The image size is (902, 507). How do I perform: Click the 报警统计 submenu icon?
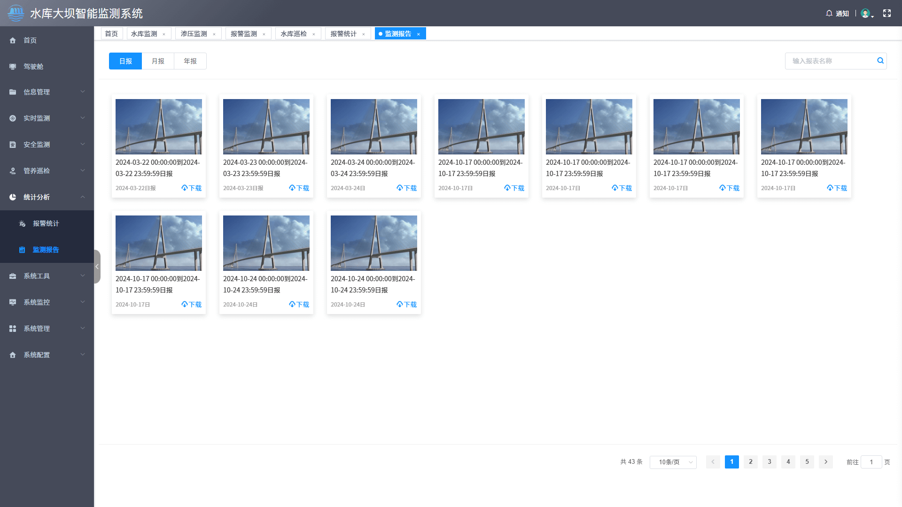pyautogui.click(x=22, y=223)
